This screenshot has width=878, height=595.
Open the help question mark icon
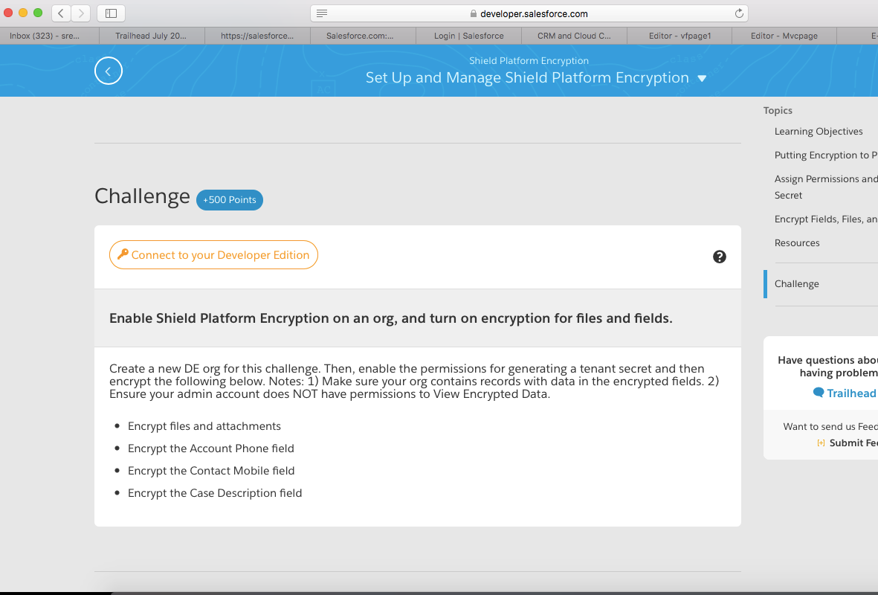tap(720, 257)
